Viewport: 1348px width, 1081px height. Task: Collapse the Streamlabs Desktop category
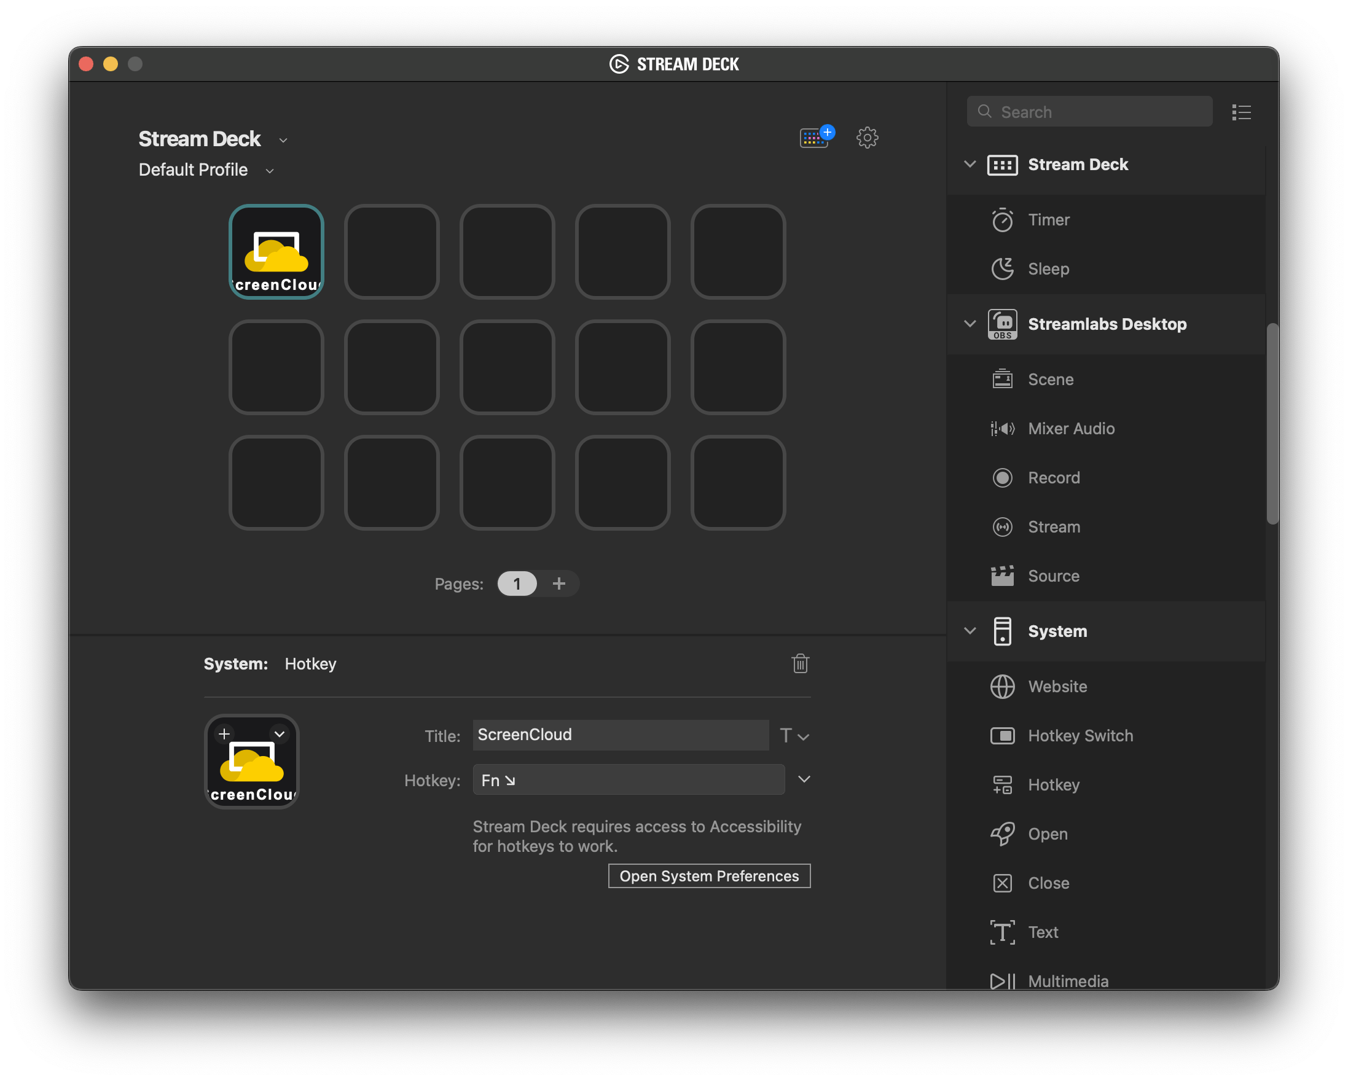click(x=970, y=324)
